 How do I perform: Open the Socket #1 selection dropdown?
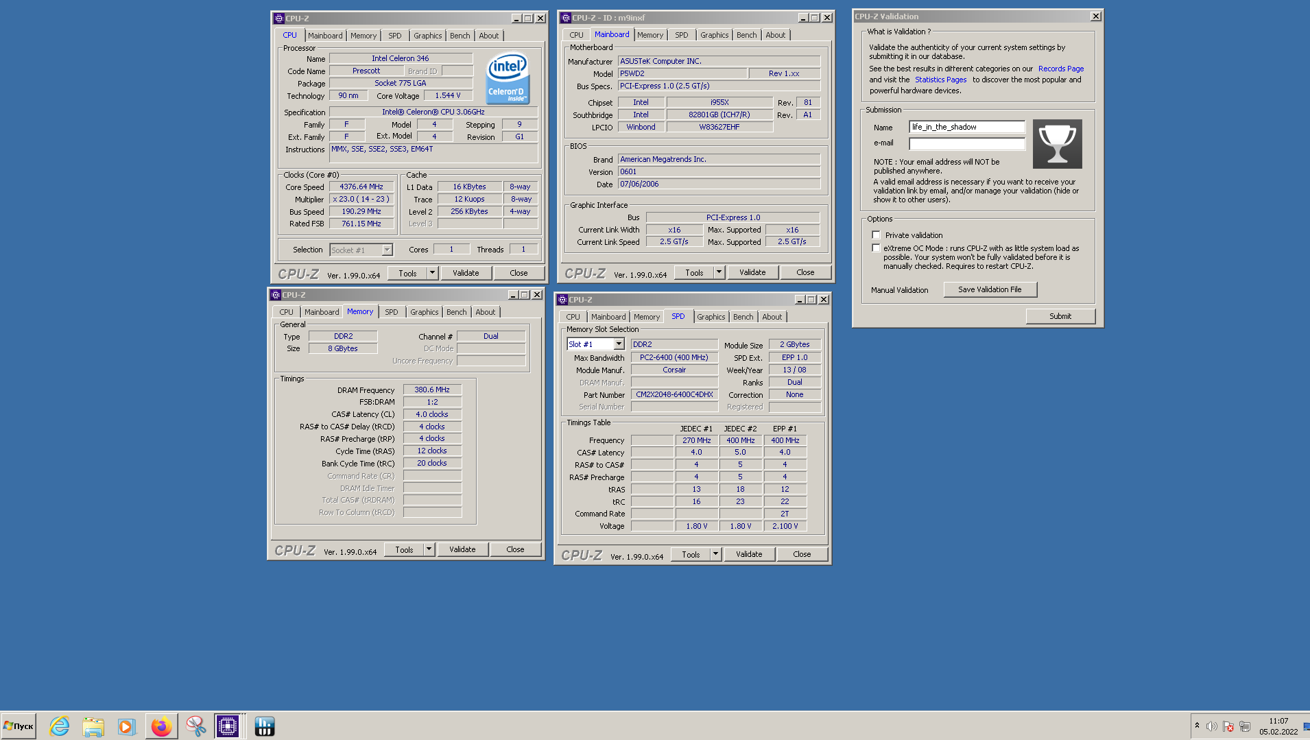click(387, 250)
